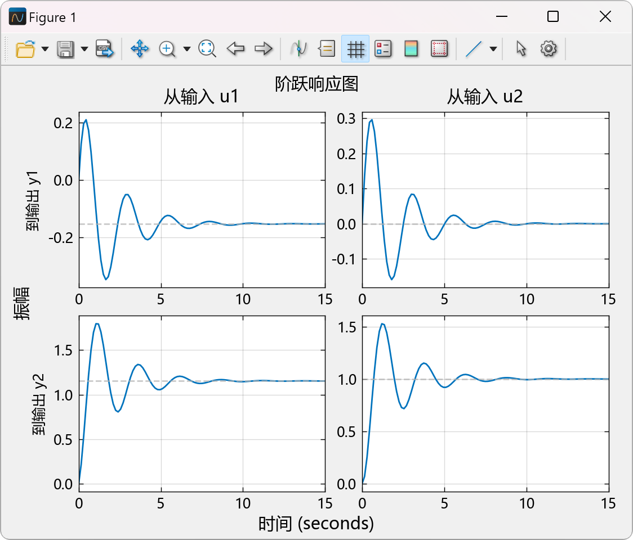
Task: Expand the open file dropdown arrow
Action: [x=45, y=49]
